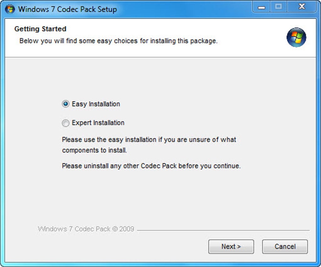Click the "Windows 7 Codec Pack © 2009" branding text
Viewport: 321px width, 267px height.
click(x=86, y=229)
